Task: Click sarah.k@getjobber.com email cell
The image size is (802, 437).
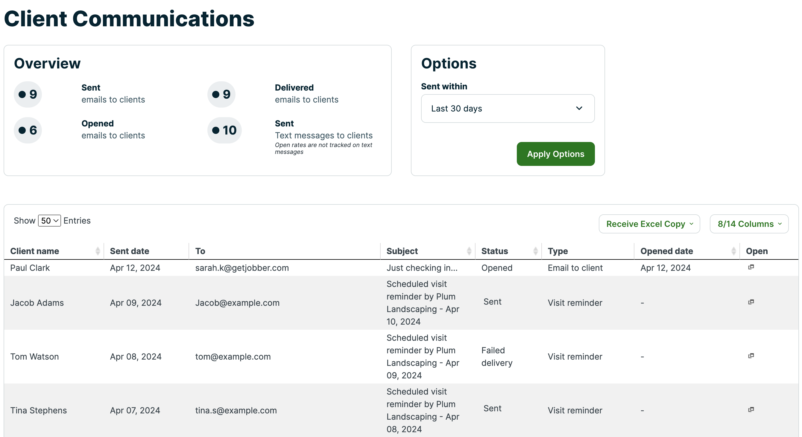Action: [242, 268]
